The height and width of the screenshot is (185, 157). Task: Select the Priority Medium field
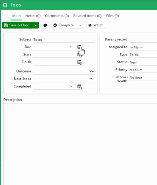143,70
